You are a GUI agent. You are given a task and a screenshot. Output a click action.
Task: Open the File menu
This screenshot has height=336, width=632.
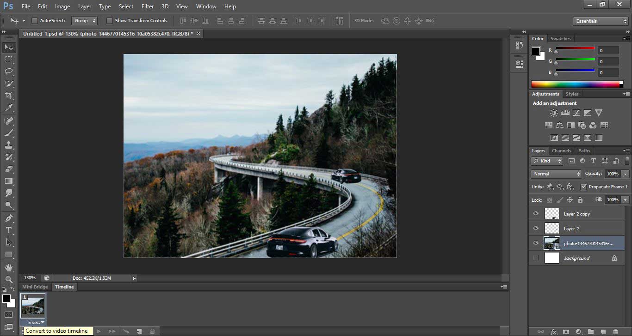click(26, 6)
